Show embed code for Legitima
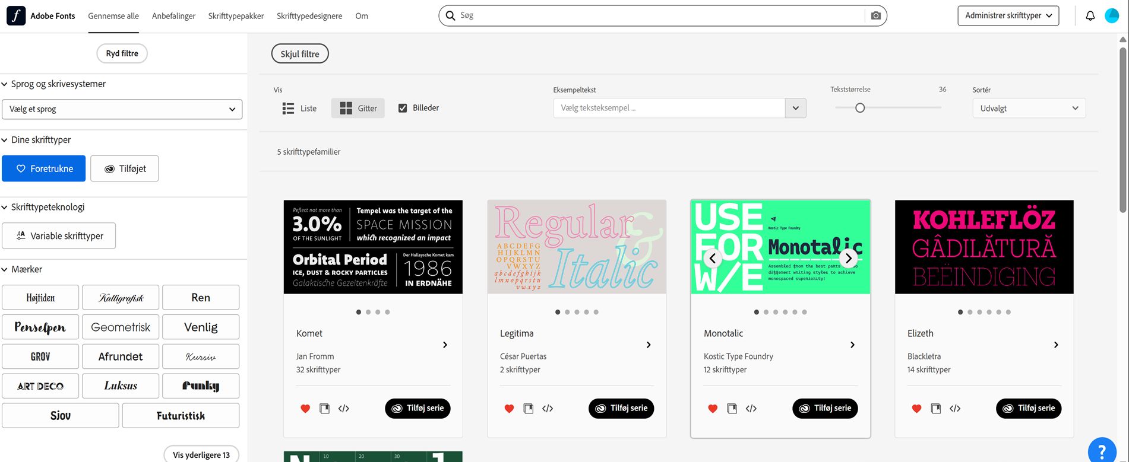1129x462 pixels. (x=548, y=409)
